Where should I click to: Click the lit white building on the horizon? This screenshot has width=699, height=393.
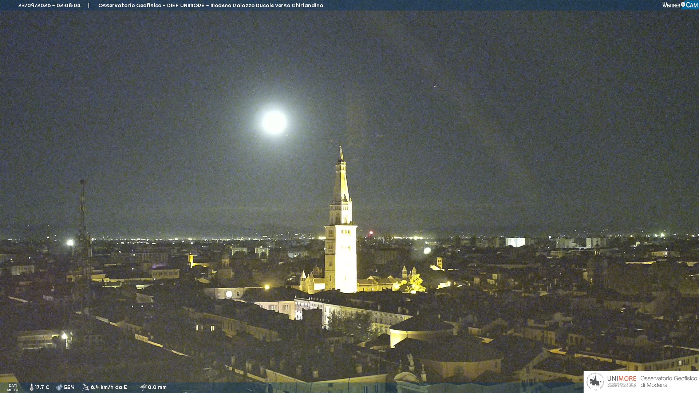tap(515, 242)
